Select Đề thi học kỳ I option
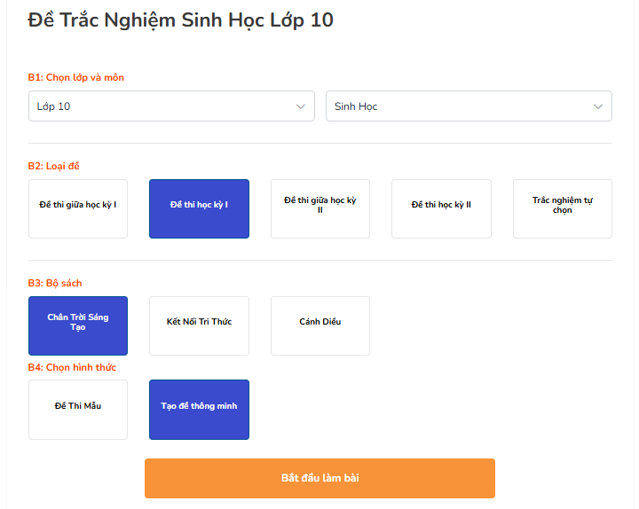Screen dimensions: 639x509 pos(200,209)
